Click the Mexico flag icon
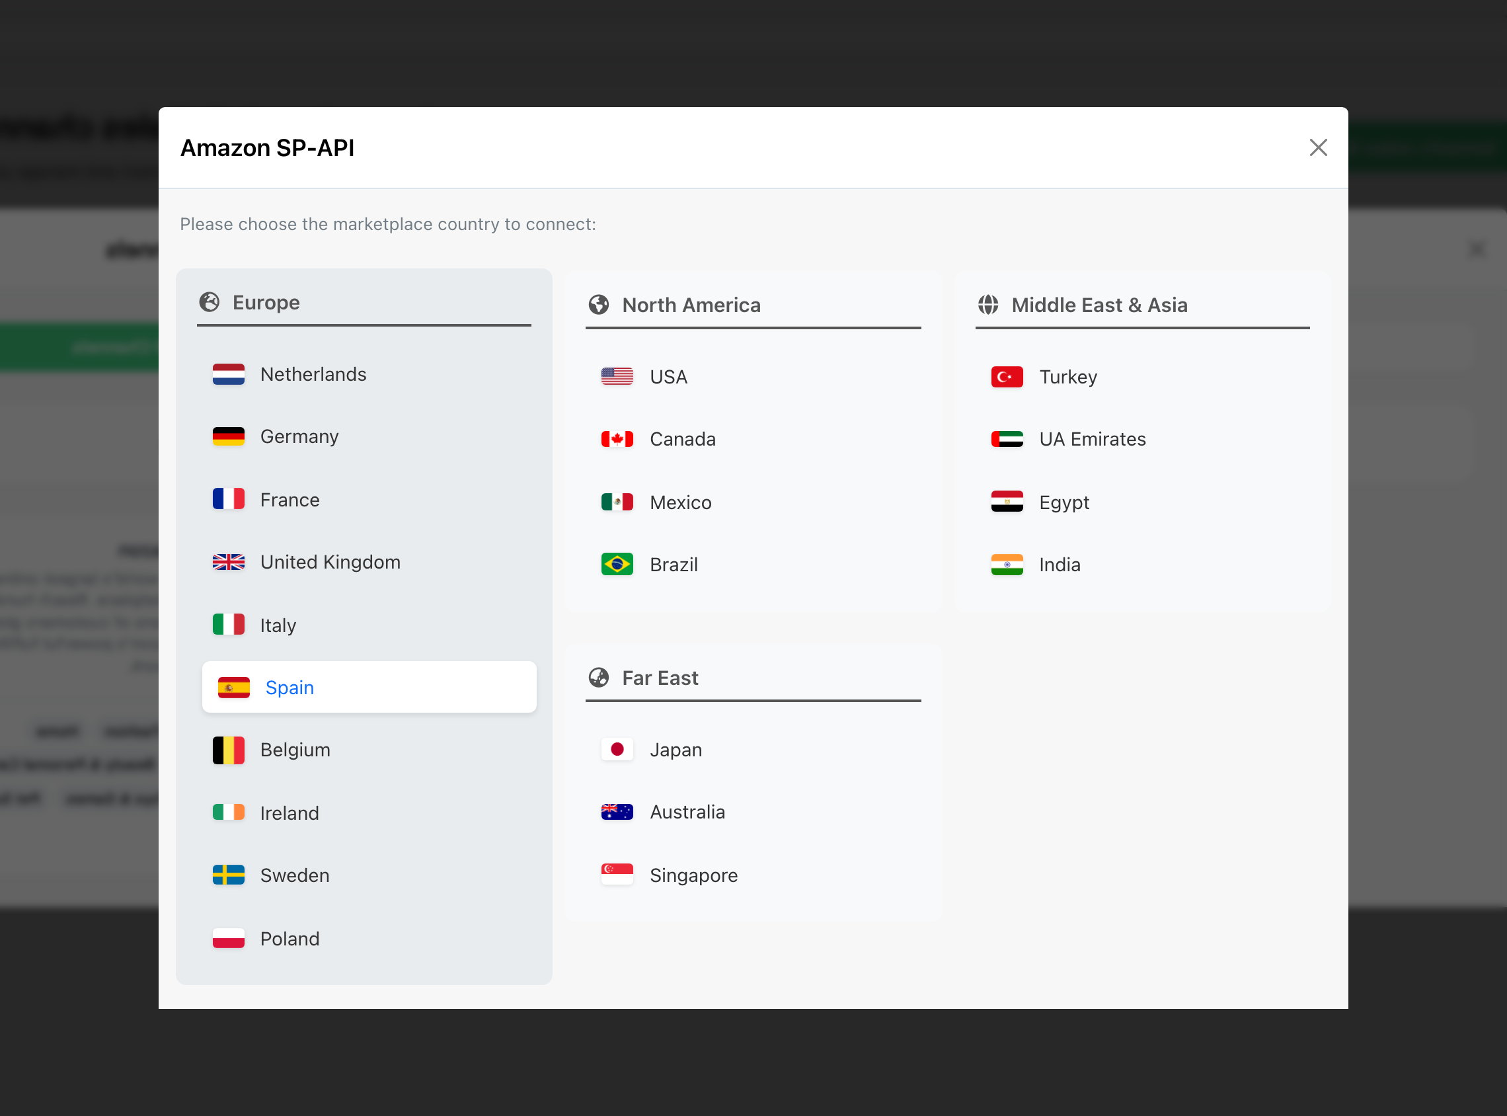Image resolution: width=1507 pixels, height=1116 pixels. point(617,502)
